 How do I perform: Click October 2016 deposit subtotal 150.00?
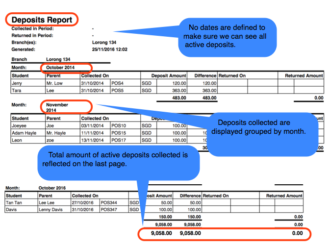(x=165, y=217)
